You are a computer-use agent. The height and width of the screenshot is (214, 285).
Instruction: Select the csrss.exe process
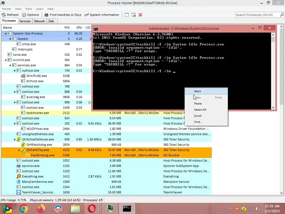(20, 55)
